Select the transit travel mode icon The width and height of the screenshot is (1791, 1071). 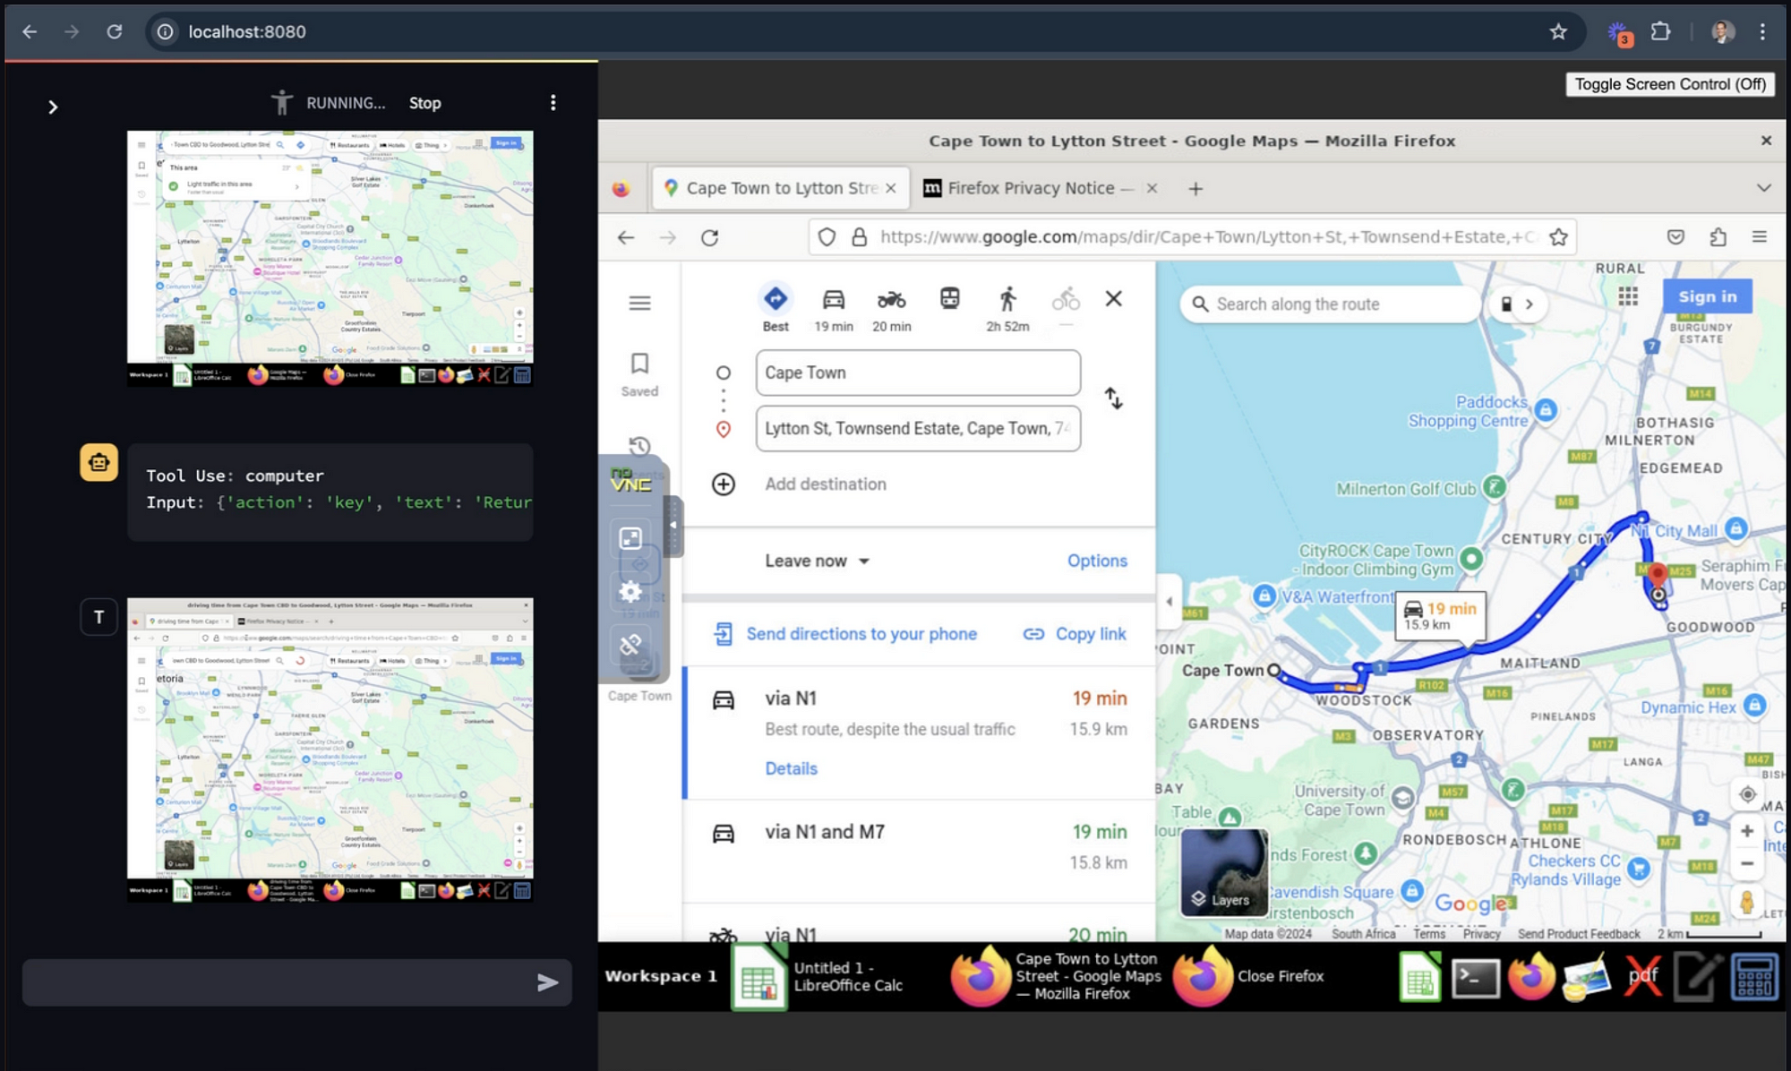949,298
